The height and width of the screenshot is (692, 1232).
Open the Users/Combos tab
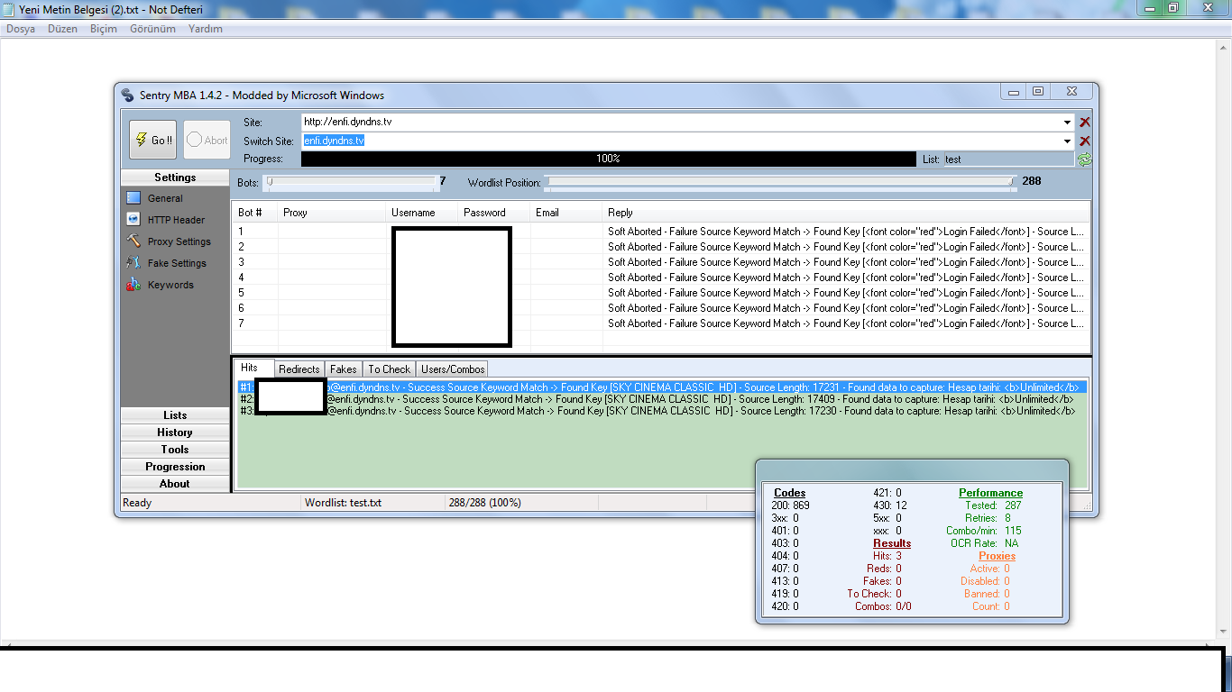click(x=453, y=369)
